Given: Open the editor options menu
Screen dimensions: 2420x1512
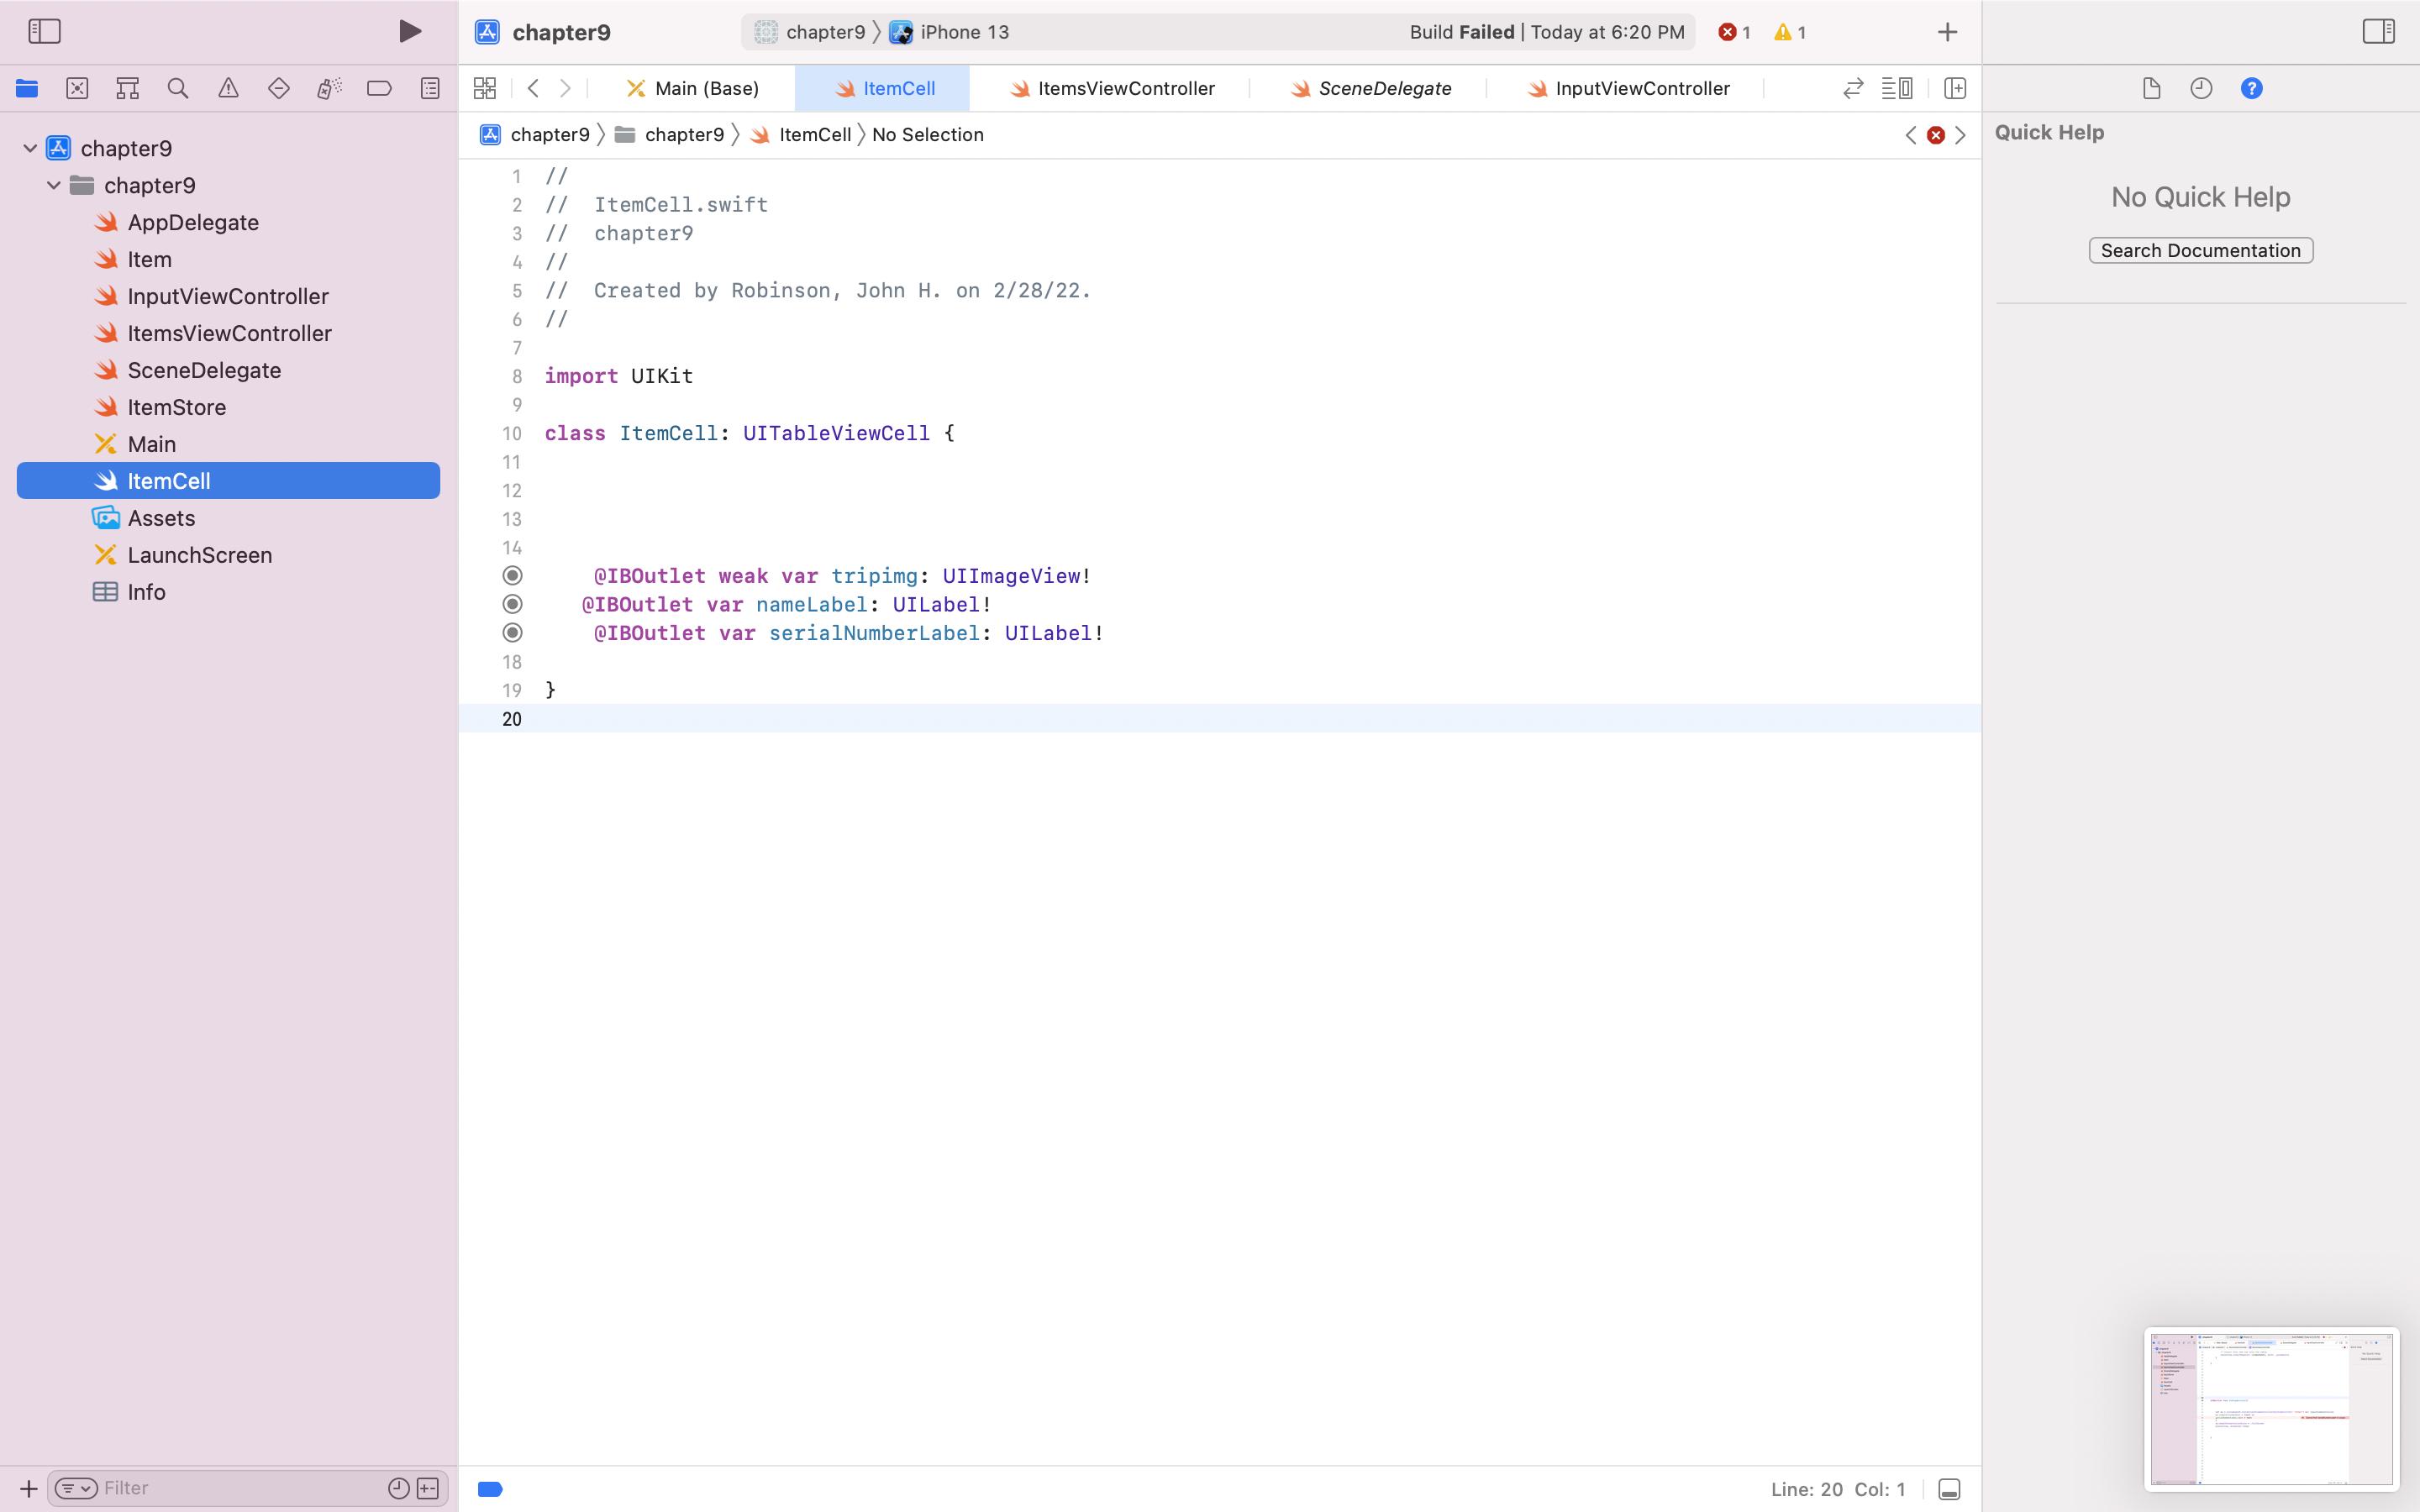Looking at the screenshot, I should coord(1897,89).
